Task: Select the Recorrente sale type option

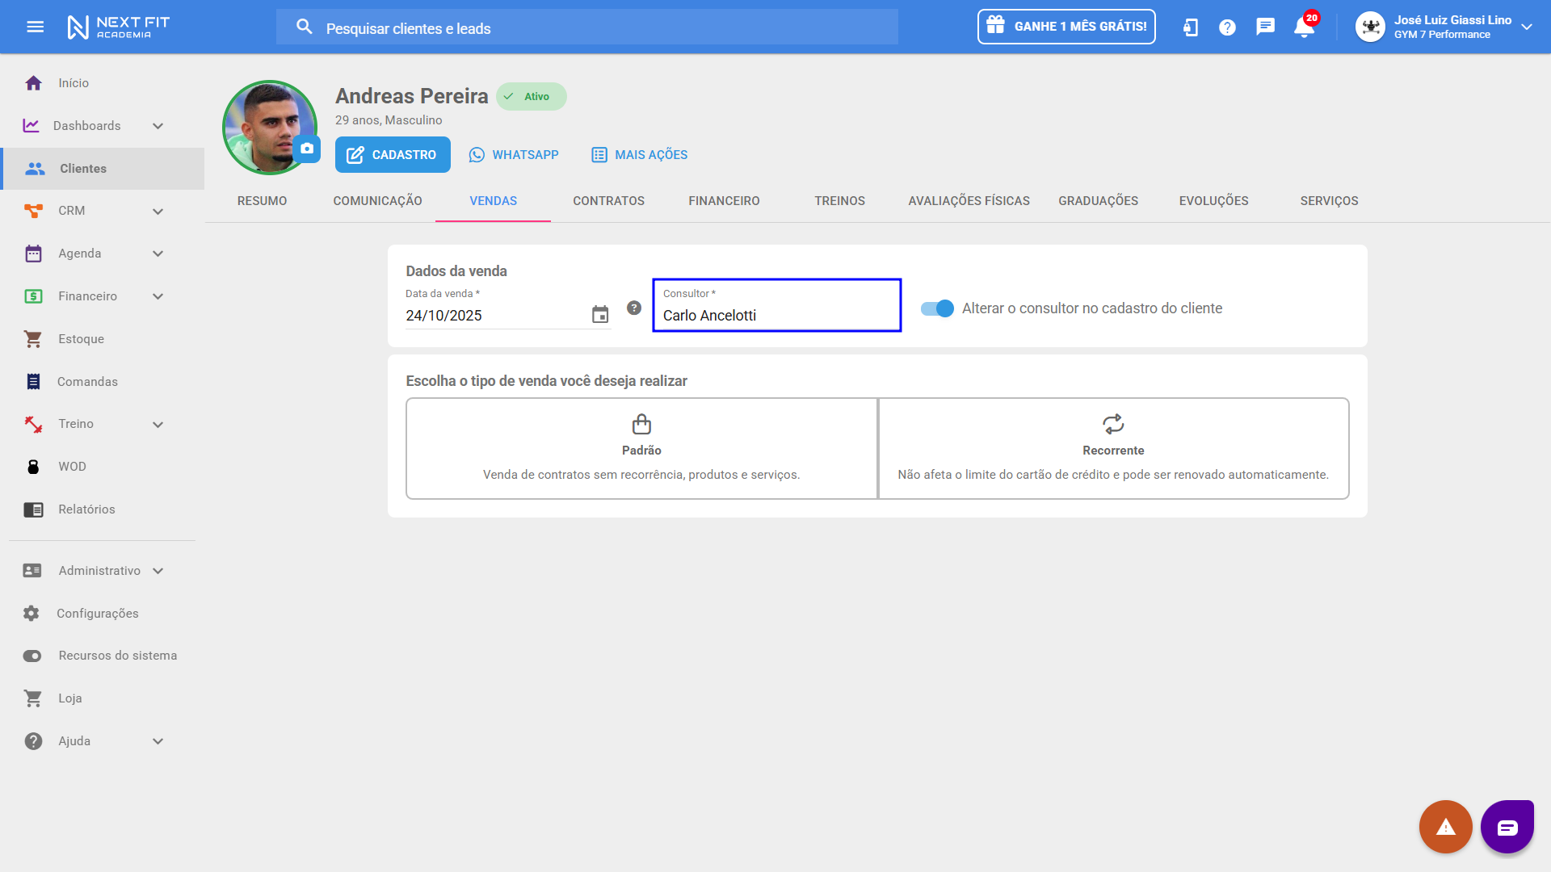Action: click(1113, 448)
